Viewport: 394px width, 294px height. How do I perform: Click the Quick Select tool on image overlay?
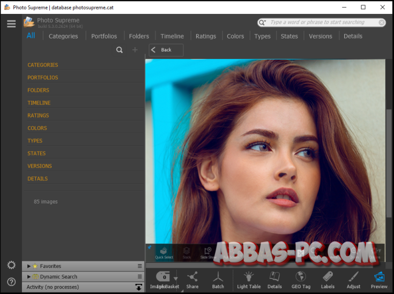point(164,253)
